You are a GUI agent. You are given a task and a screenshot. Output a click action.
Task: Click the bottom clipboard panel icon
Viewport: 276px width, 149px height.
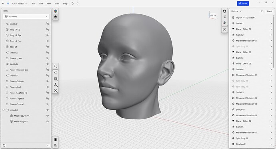click(56, 139)
